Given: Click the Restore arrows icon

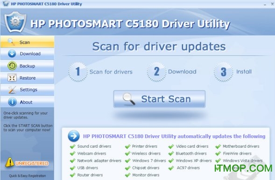Looking at the screenshot, I should (12, 78).
